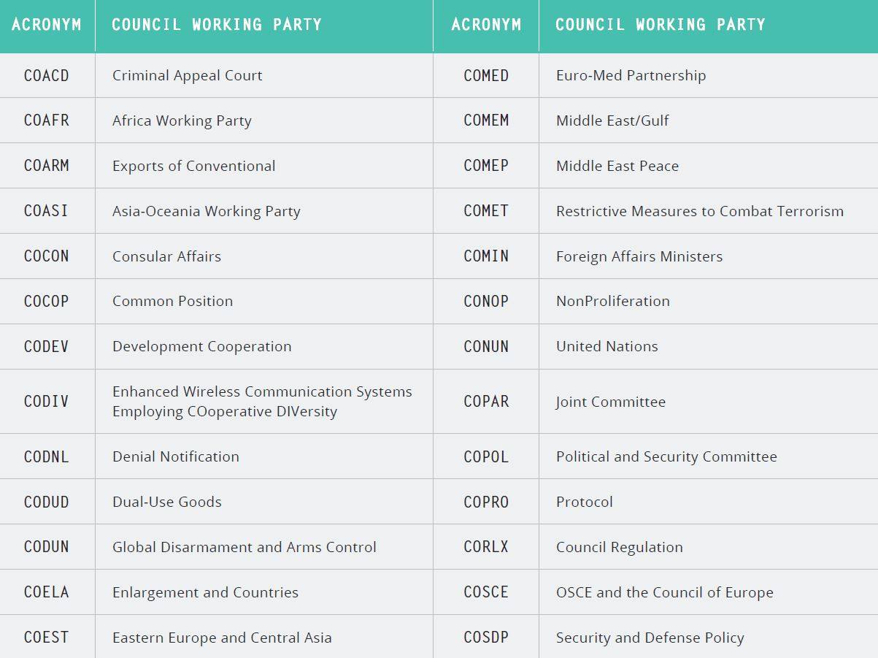Click the Criminal Appeal Court entry
Screen dimensions: 878x658
pyautogui.click(x=187, y=75)
